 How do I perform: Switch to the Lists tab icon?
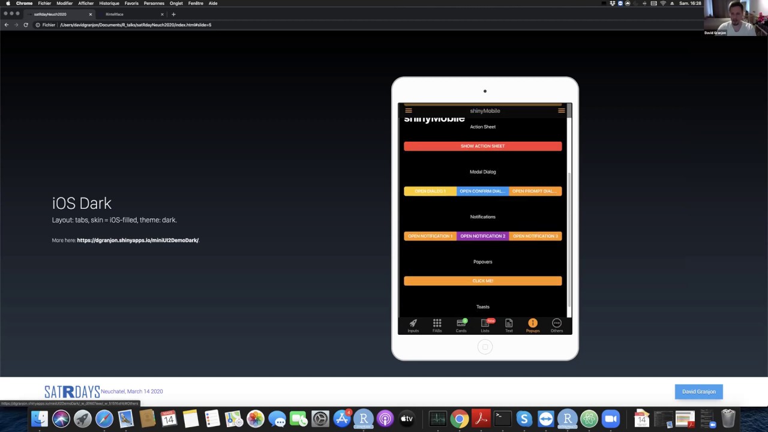coord(485,323)
